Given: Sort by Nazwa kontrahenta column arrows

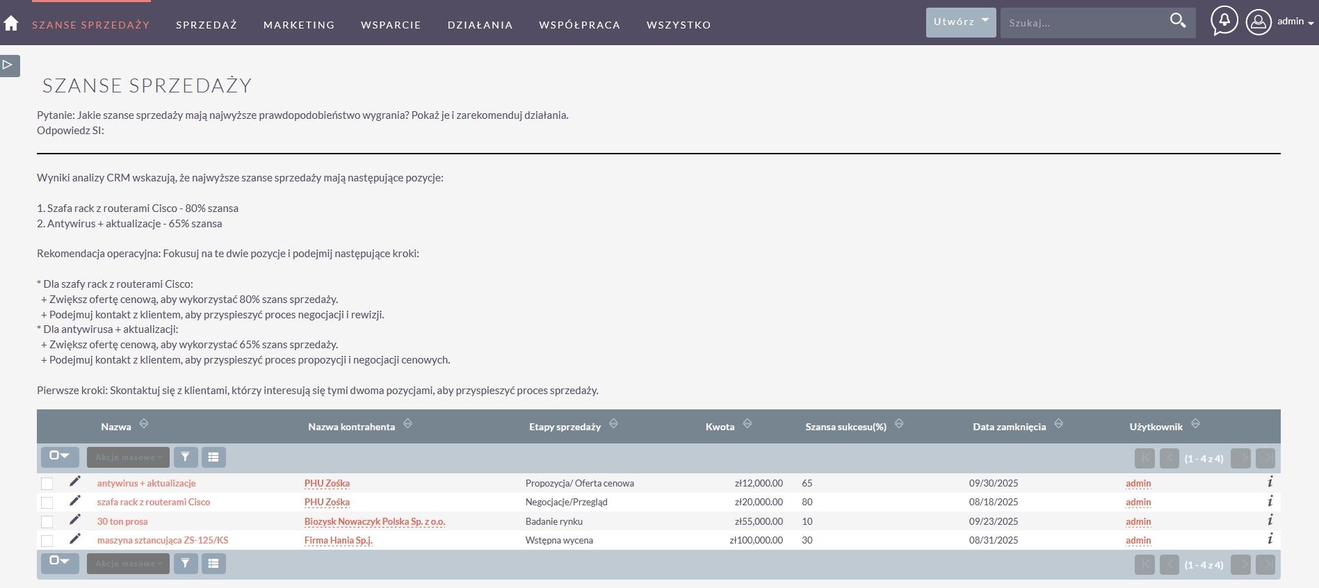Looking at the screenshot, I should [x=407, y=424].
